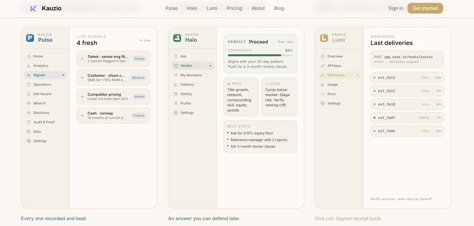Image resolution: width=474 pixels, height=226 pixels.
Task: Click the Kauzio logo icon
Action: point(33,8)
